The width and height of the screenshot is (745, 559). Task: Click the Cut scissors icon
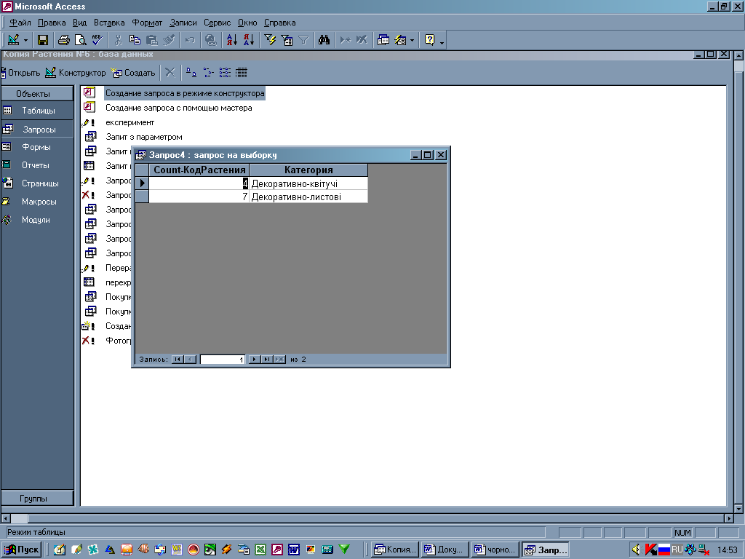(x=119, y=41)
